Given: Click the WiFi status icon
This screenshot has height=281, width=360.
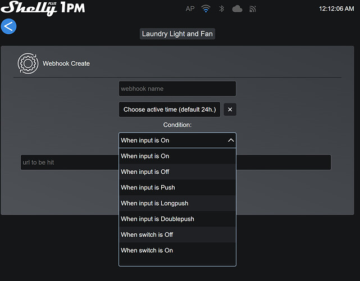Looking at the screenshot, I should click(206, 9).
